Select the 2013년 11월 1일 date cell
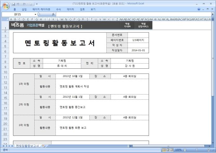 pyautogui.click(x=73, y=97)
